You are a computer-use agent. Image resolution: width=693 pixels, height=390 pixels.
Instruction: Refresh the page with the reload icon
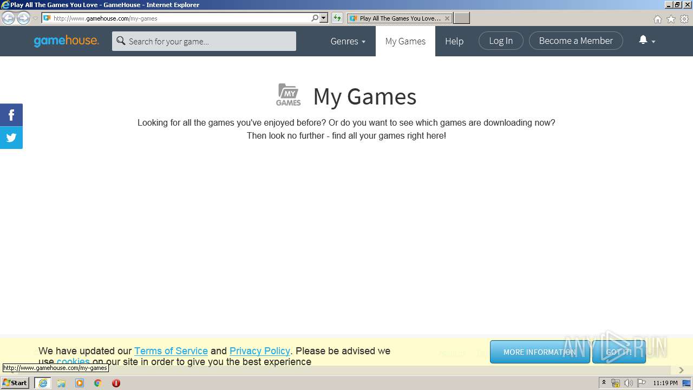(x=337, y=18)
